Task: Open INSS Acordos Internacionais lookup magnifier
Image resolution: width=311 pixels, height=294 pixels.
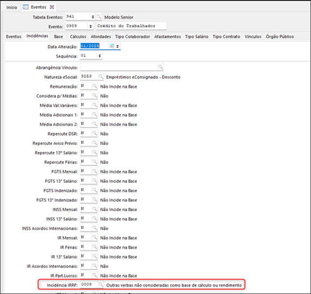Action: click(95, 228)
